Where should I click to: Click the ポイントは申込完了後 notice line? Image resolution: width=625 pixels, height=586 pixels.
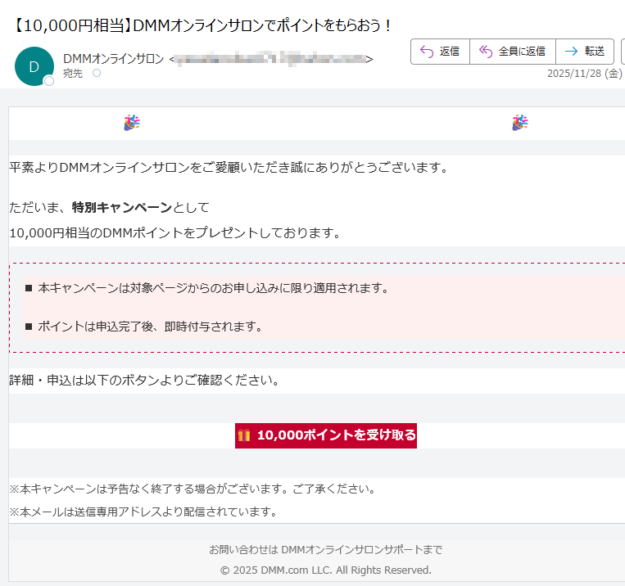point(149,327)
